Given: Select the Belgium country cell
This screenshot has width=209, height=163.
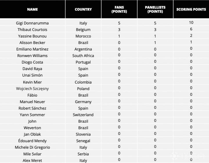Looking at the screenshot, I should coord(83,30).
